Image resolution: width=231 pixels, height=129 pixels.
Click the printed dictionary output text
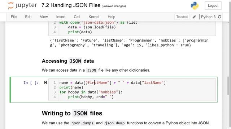(129, 43)
